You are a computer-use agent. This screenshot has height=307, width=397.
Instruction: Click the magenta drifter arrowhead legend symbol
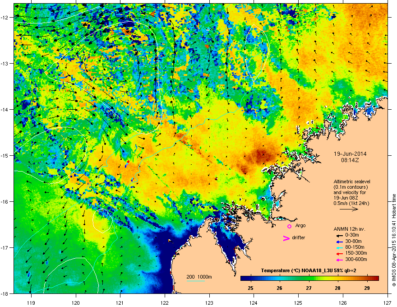click(286, 238)
